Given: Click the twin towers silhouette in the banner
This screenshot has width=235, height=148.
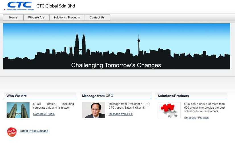Looking at the screenshot, I should click(80, 45).
